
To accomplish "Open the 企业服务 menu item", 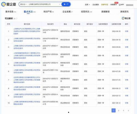I will 96,4.
